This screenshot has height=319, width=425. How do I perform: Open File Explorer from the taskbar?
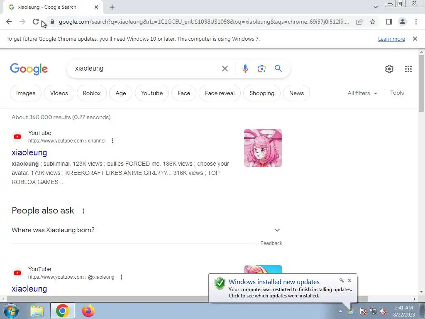coord(37,311)
